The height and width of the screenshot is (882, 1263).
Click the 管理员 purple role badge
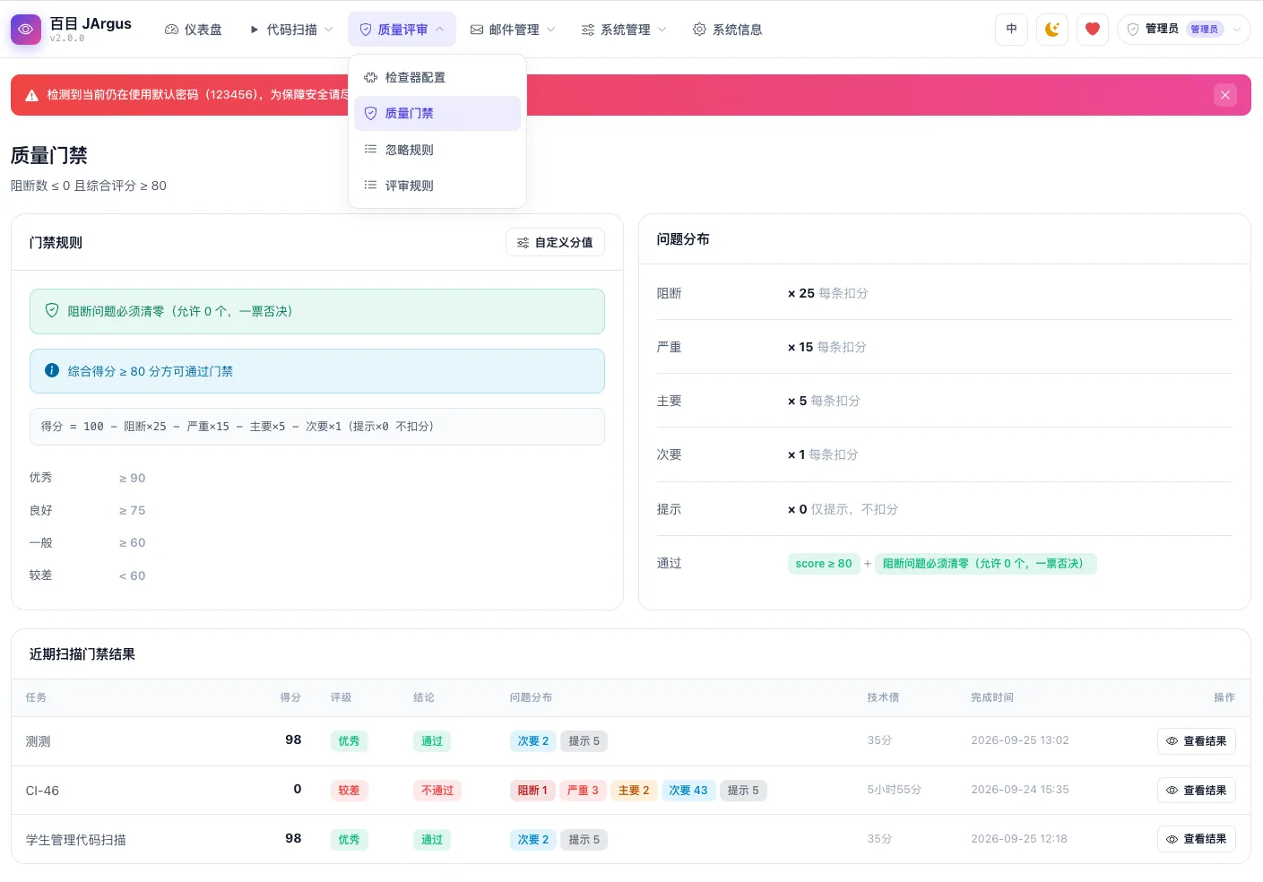tap(1205, 30)
